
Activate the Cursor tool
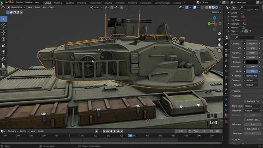4,25
